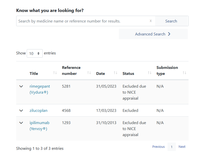207x165 pixels.
Task: Click the Know what you are looking for heading
Action: pos(50,10)
